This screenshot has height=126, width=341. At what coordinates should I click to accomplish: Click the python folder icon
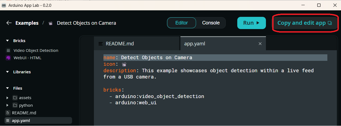click(x=15, y=105)
